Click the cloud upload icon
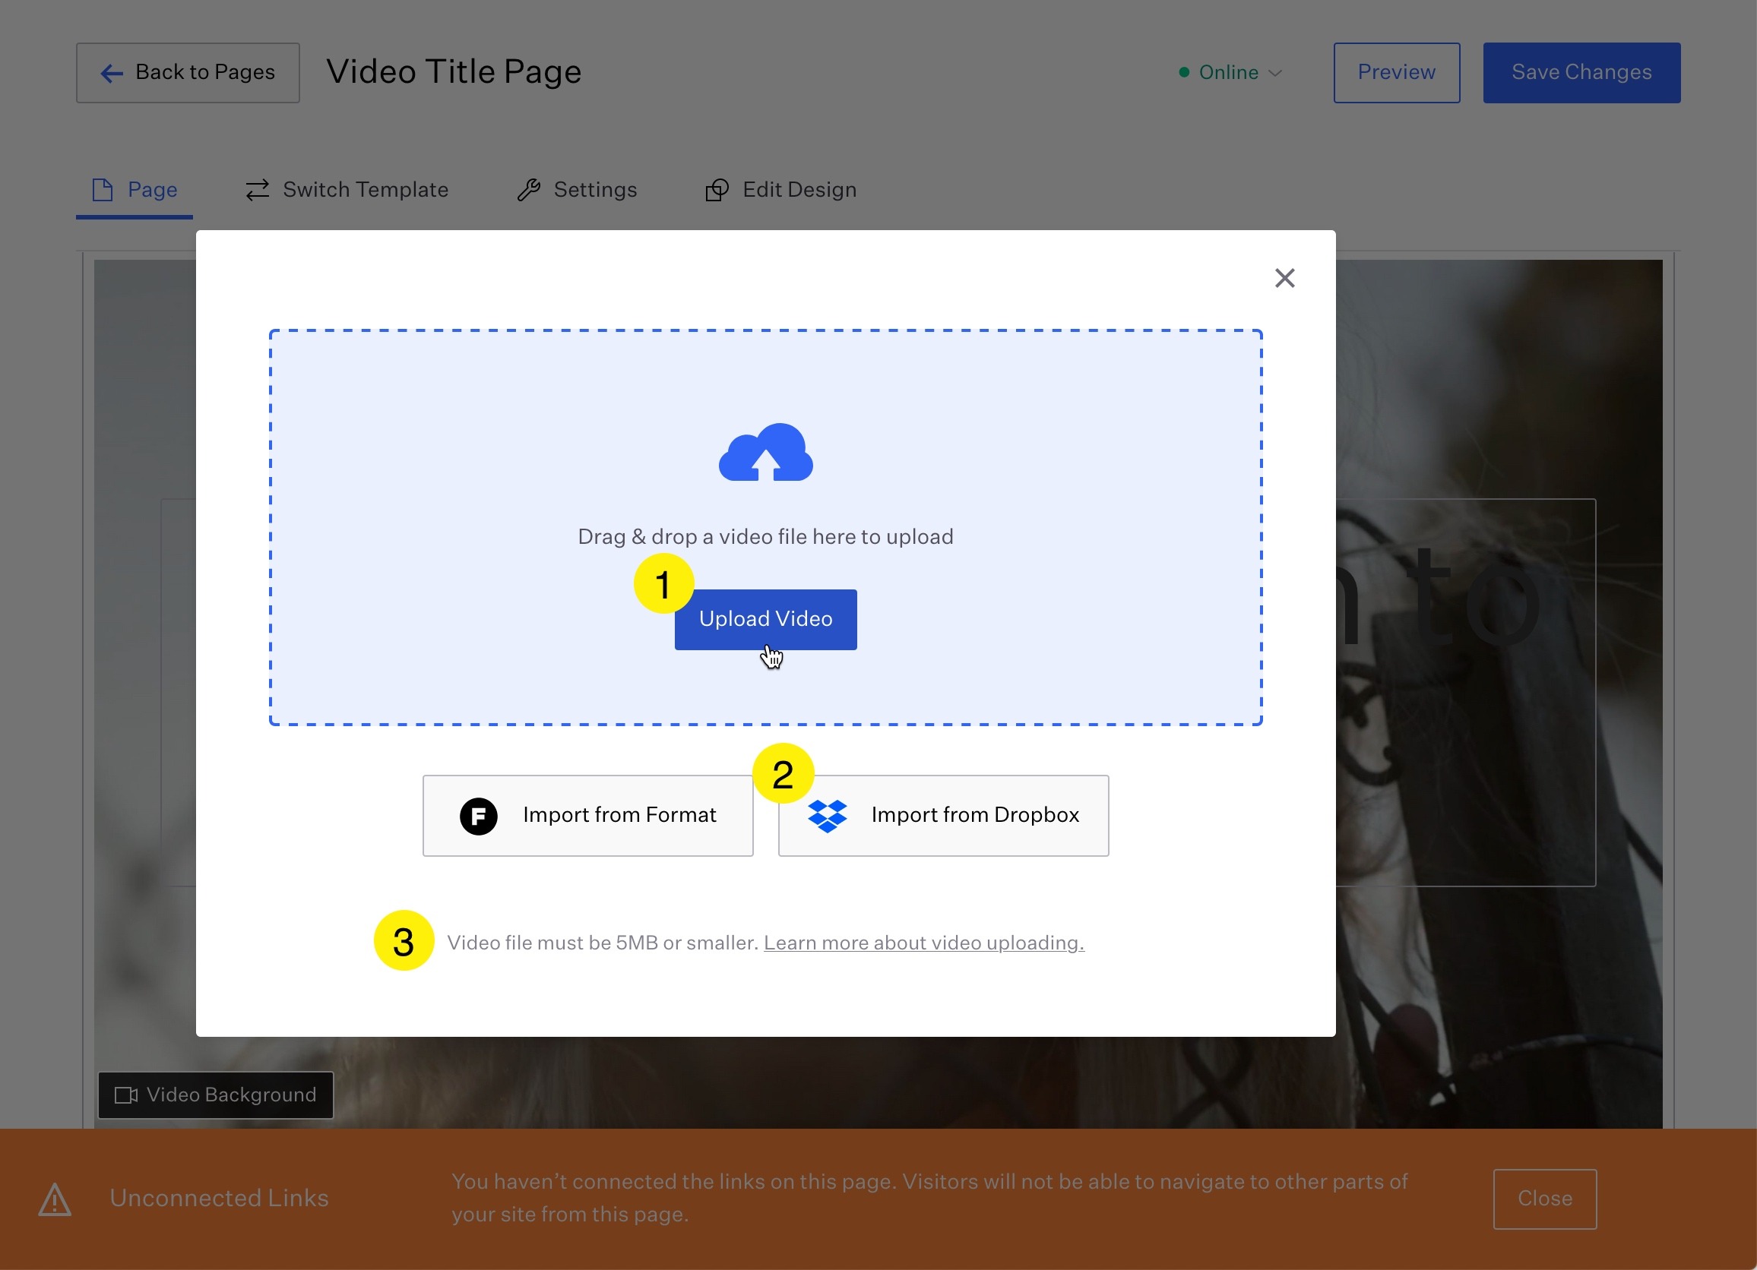1757x1270 pixels. point(765,453)
